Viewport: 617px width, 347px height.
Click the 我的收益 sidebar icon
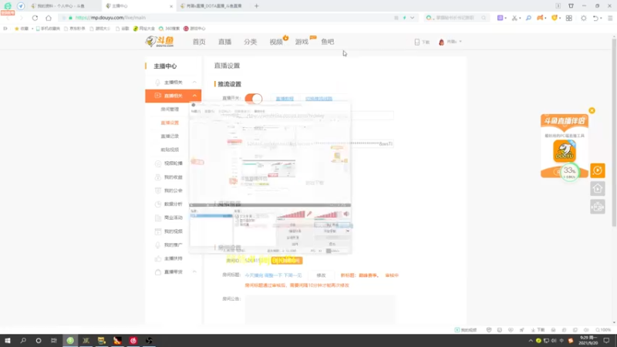click(x=158, y=177)
